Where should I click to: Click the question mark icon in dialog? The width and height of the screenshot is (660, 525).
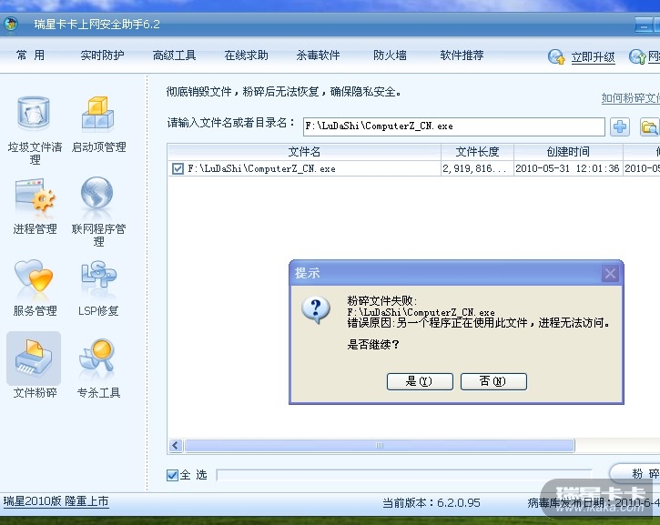tap(316, 310)
